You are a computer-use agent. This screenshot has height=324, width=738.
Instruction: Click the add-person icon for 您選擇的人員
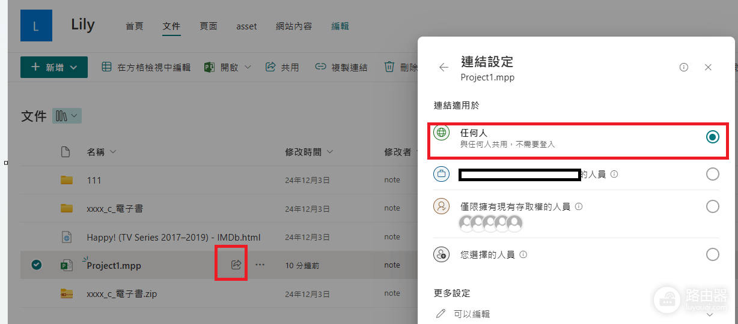442,254
